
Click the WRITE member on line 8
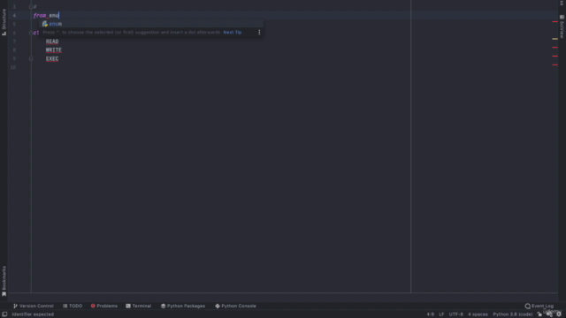[x=54, y=50]
